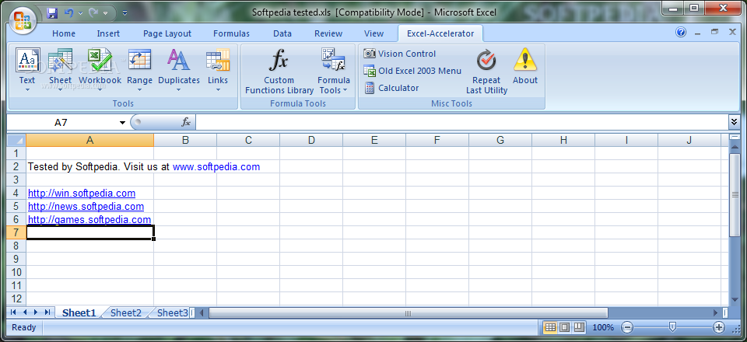Click in the formula bar input
The image size is (747, 342).
point(461,122)
